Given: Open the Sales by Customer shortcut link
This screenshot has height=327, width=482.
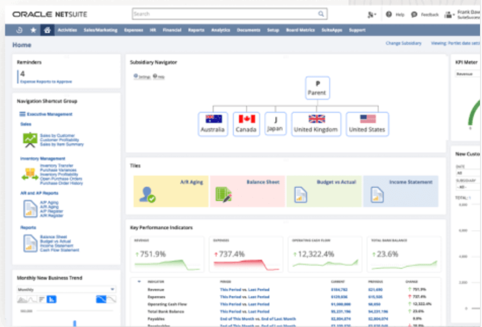Looking at the screenshot, I should 57,136.
